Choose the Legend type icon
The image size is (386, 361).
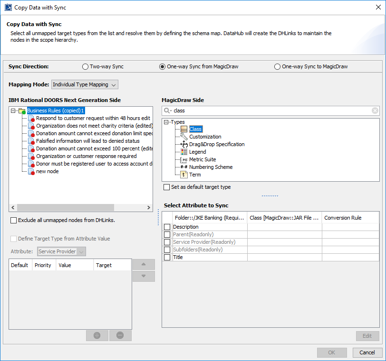click(x=184, y=152)
